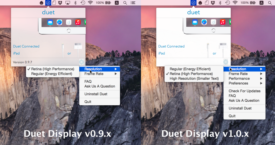Click 'iPad' label in v0.9 panel

click(16, 53)
